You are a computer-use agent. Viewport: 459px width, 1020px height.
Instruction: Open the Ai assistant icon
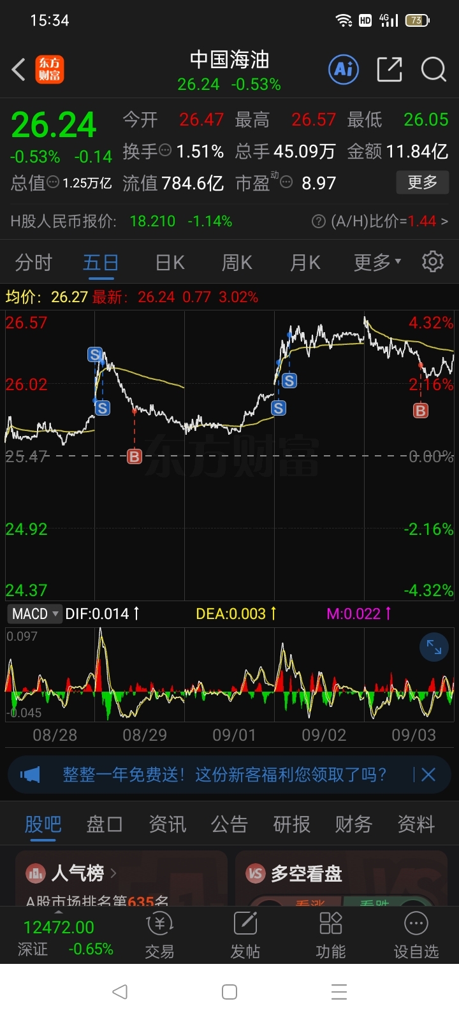point(344,69)
